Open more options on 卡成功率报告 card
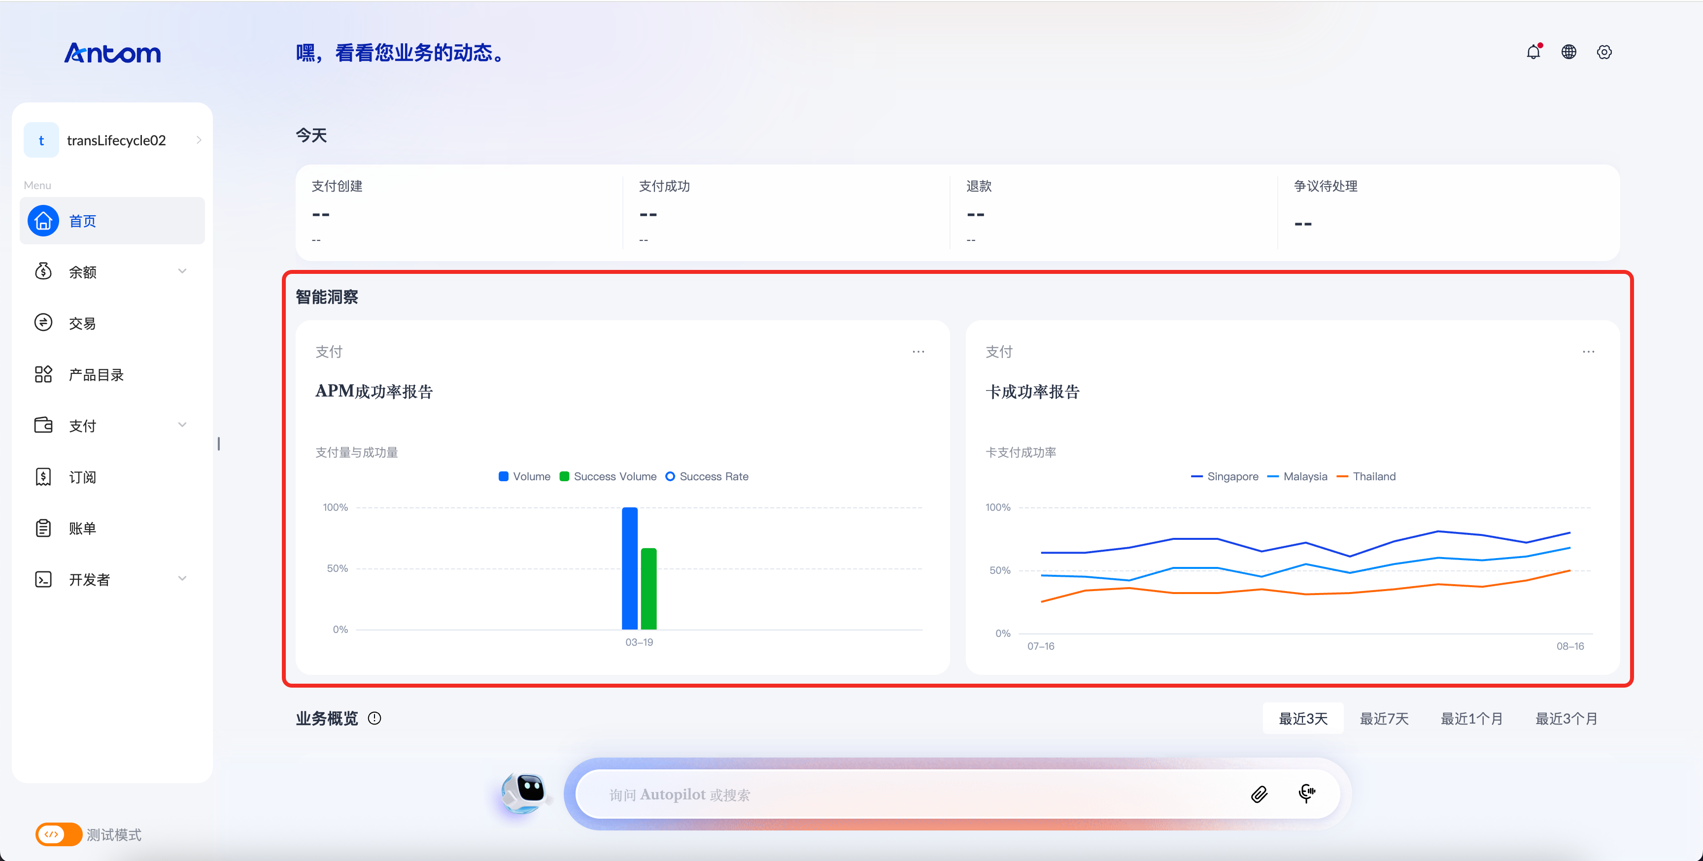 click(1589, 352)
